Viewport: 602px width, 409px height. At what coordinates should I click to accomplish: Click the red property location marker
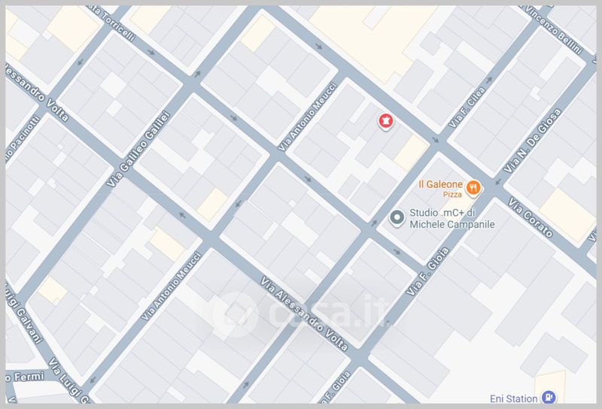pyautogui.click(x=385, y=122)
